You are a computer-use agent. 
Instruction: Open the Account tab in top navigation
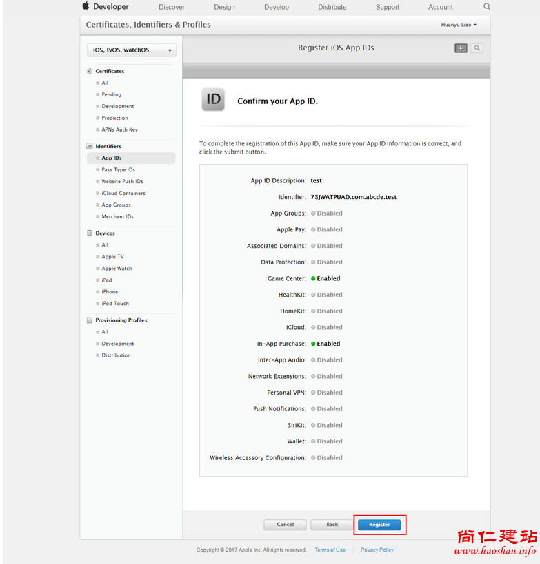[x=441, y=7]
